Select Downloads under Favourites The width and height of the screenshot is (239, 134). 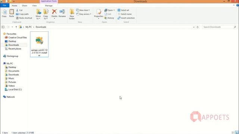click(12, 45)
